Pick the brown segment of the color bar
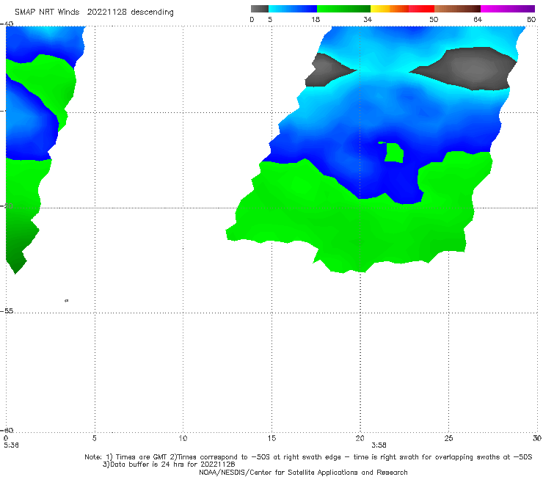The width and height of the screenshot is (543, 477). pos(457,9)
